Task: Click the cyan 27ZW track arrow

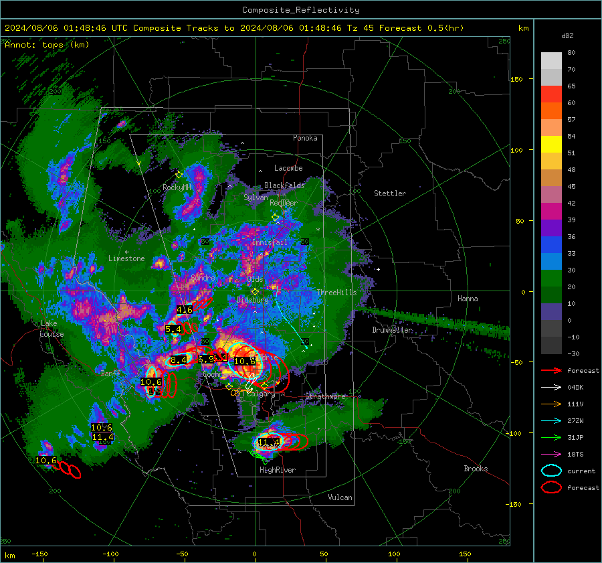Action: pyautogui.click(x=551, y=421)
